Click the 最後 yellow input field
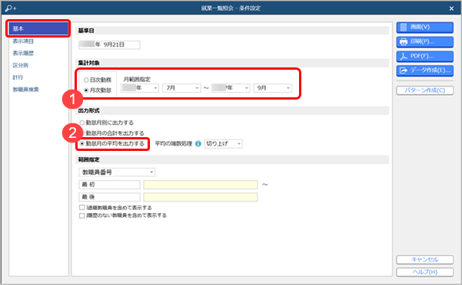Screen dimensions: 462x285 201,197
